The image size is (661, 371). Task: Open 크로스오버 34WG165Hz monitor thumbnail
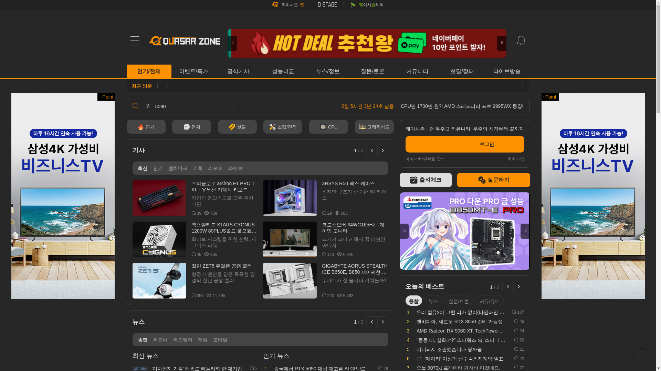coord(290,239)
